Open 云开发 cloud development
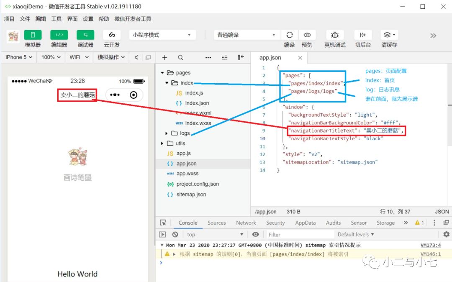The width and height of the screenshot is (452, 282). coord(112,35)
